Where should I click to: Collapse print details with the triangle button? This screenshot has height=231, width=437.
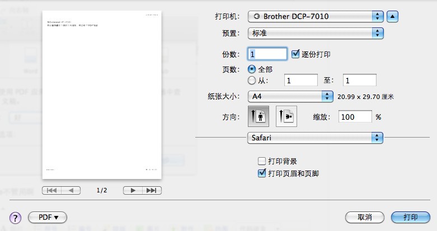coord(392,16)
